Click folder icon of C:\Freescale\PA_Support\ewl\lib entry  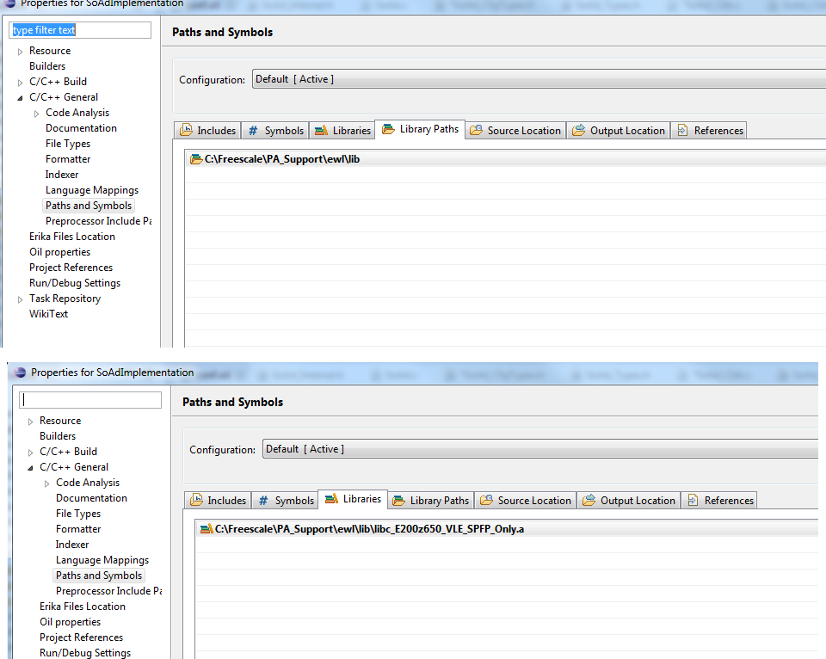(196, 159)
